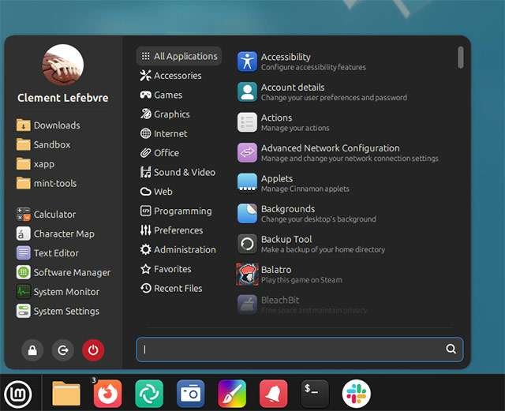Click the application list scrollbar
Viewport: 505px width, 411px height.
tap(461, 58)
